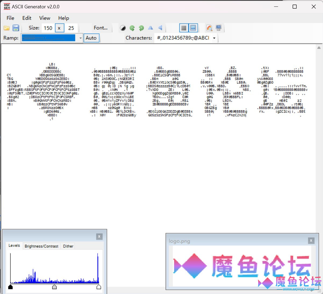
Task: Click the levels histogram graph
Action: pos(55,268)
